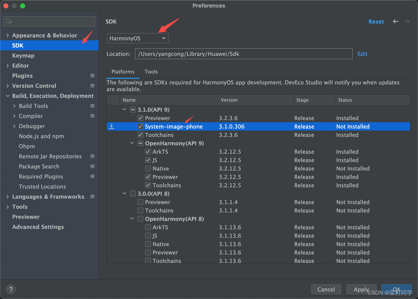The image size is (418, 299).
Task: Select SDK in the settings sidebar
Action: pyautogui.click(x=49, y=45)
